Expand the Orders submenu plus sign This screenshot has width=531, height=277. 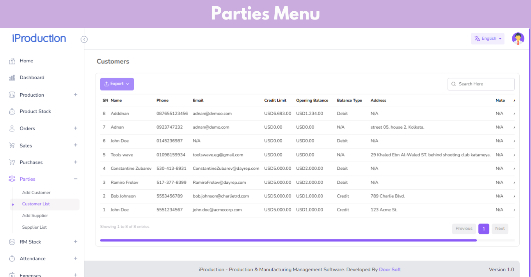(x=76, y=128)
